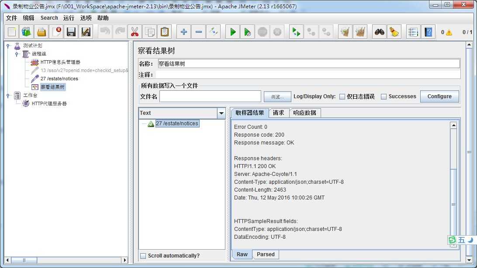This screenshot has width=477, height=268.
Task: Select the disabled 13 /sso/v2 sampler
Action: click(x=84, y=70)
